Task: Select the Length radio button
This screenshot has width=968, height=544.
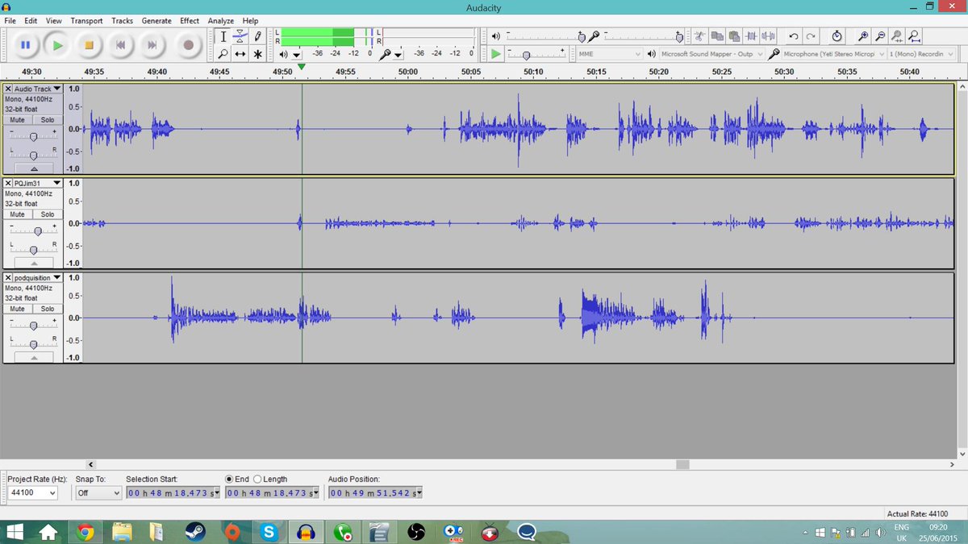Action: tap(257, 479)
